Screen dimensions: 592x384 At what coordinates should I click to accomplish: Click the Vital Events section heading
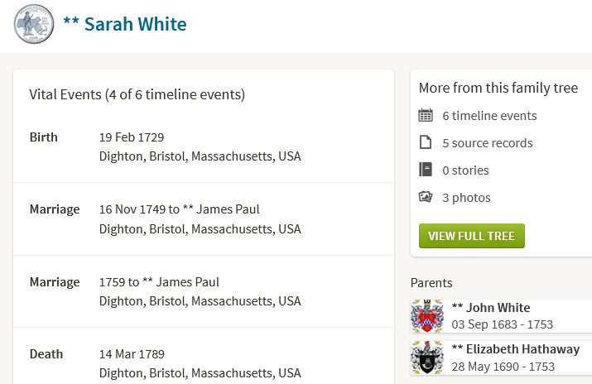coord(137,94)
